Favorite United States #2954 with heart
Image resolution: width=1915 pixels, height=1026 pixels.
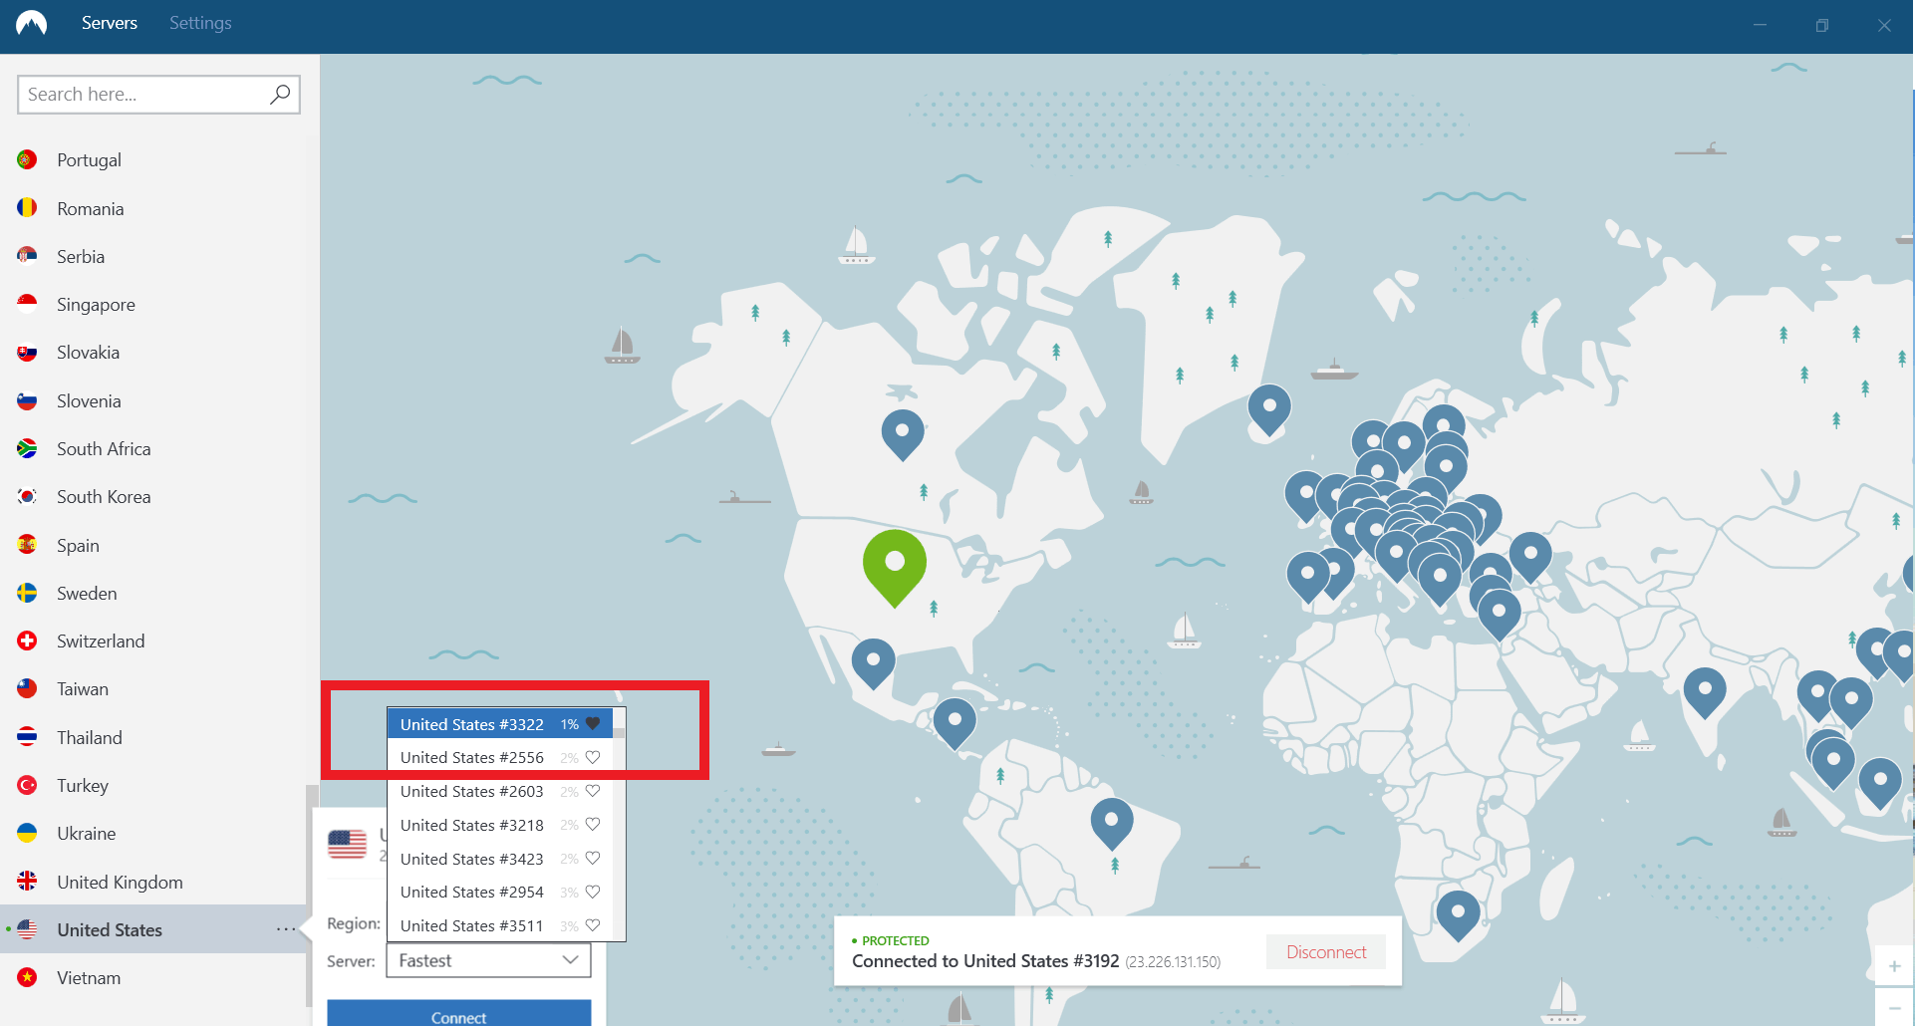tap(593, 892)
